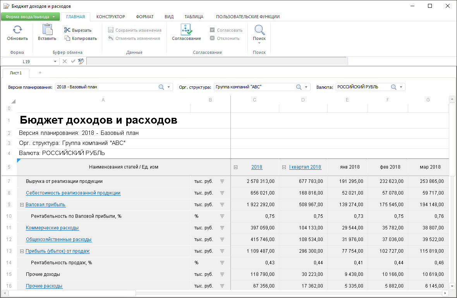Collapse the I квартал 2018 column group
The height and width of the screenshot is (298, 457).
(x=284, y=167)
